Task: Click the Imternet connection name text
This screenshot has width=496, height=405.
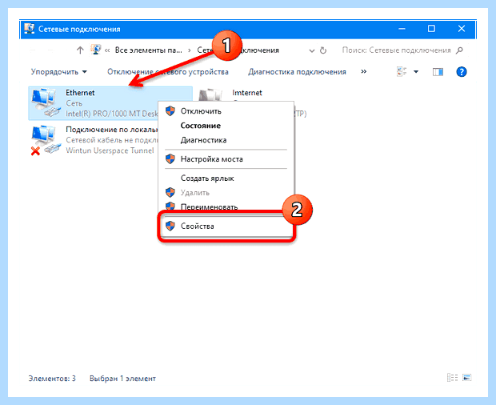Action: [247, 93]
